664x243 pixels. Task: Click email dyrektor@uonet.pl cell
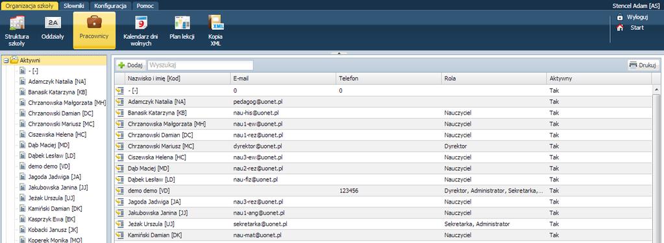pyautogui.click(x=283, y=146)
